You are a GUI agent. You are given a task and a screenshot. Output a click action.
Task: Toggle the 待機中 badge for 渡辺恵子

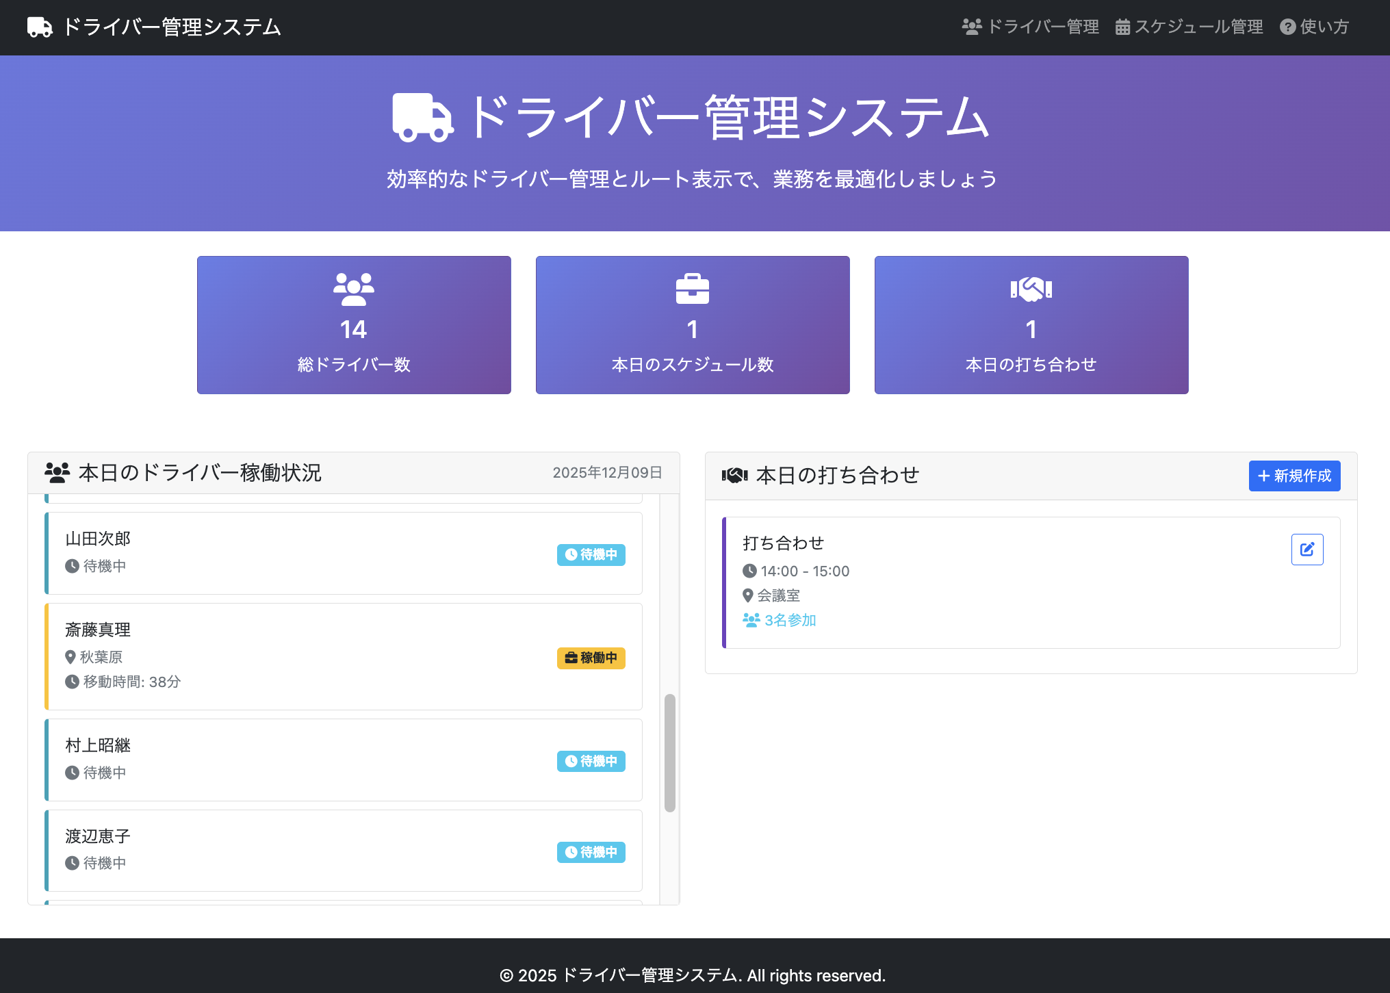pyautogui.click(x=590, y=852)
